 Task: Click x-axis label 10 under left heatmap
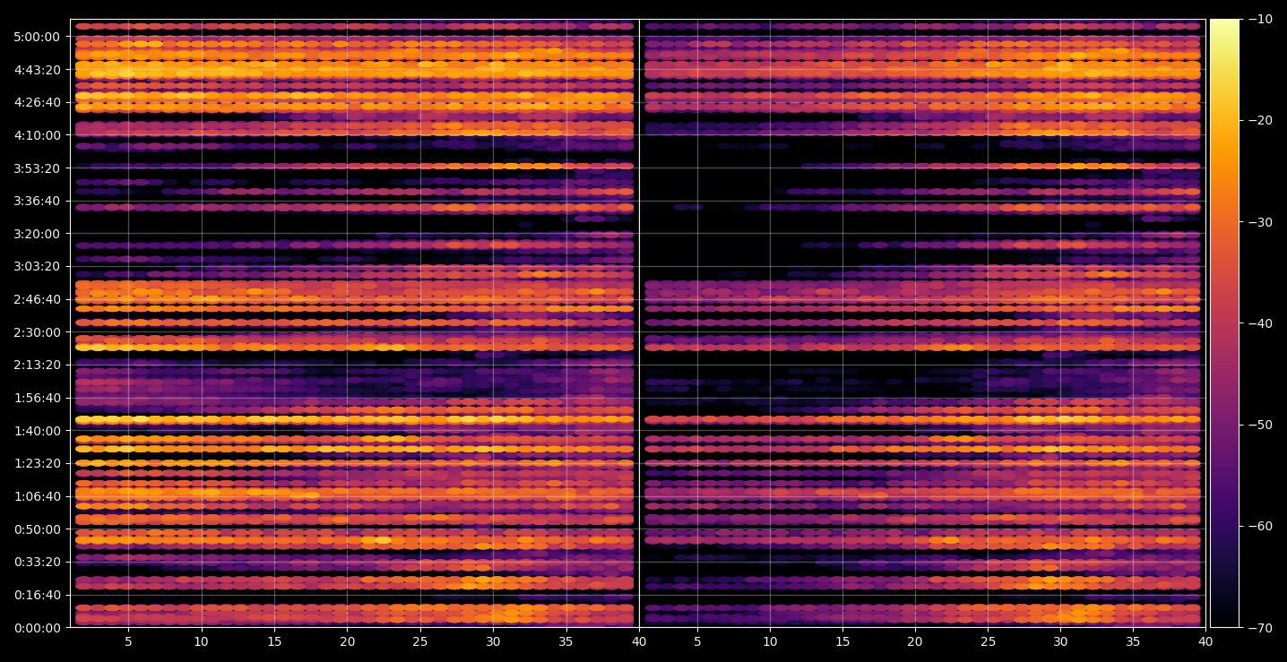(x=202, y=641)
